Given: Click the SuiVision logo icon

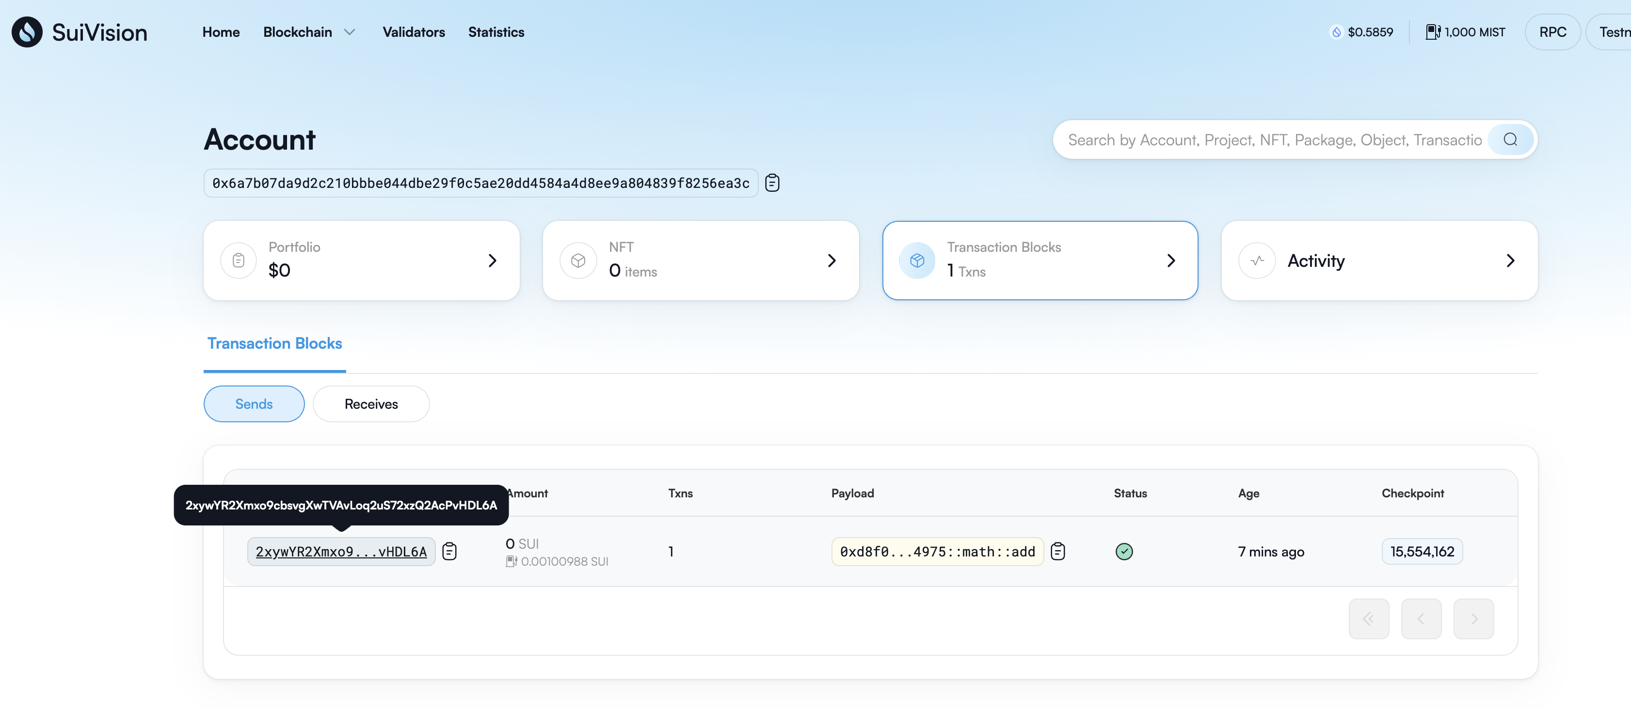Looking at the screenshot, I should [27, 31].
